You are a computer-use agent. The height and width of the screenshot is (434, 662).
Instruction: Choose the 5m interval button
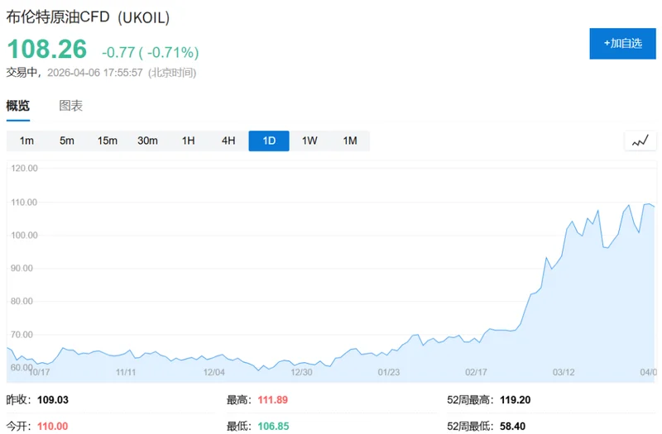click(x=67, y=141)
